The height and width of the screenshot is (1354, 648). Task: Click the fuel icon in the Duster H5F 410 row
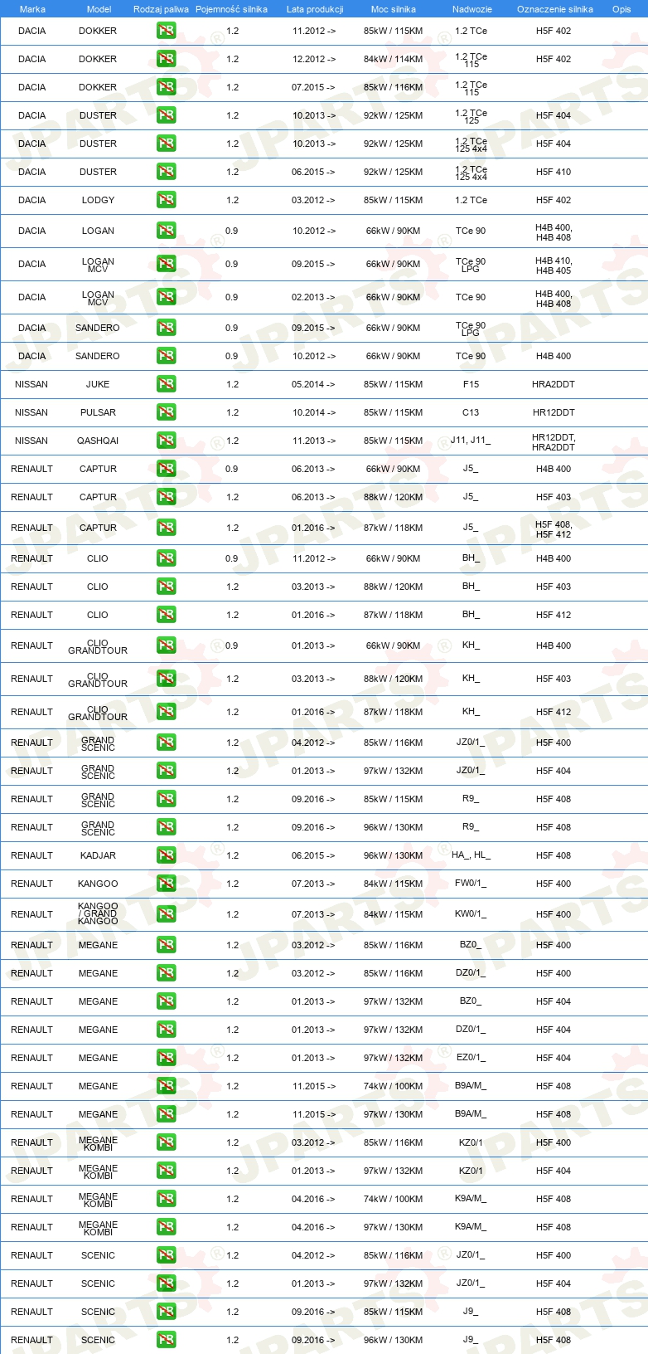(x=167, y=172)
